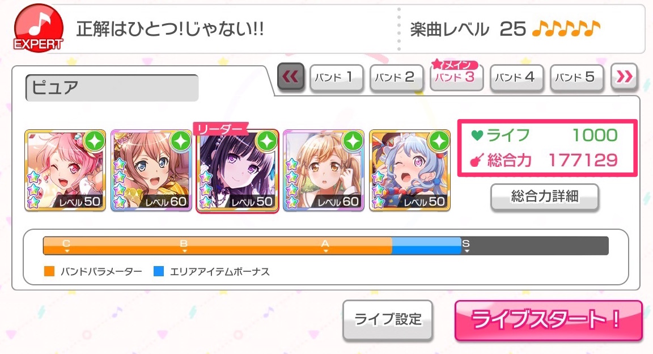This screenshot has height=354, width=653.
Task: Start the live with ライブスタート button
Action: point(549,320)
